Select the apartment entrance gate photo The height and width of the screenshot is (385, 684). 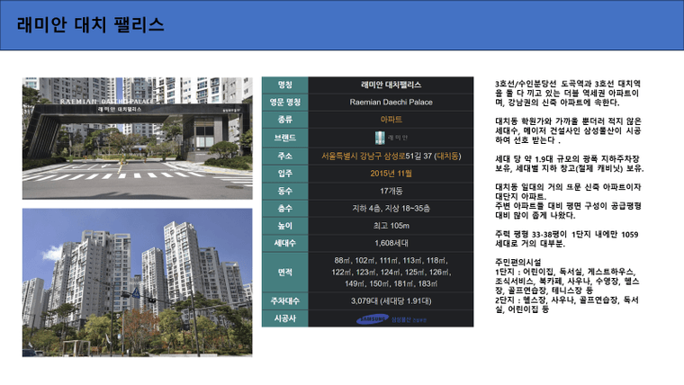[138, 139]
